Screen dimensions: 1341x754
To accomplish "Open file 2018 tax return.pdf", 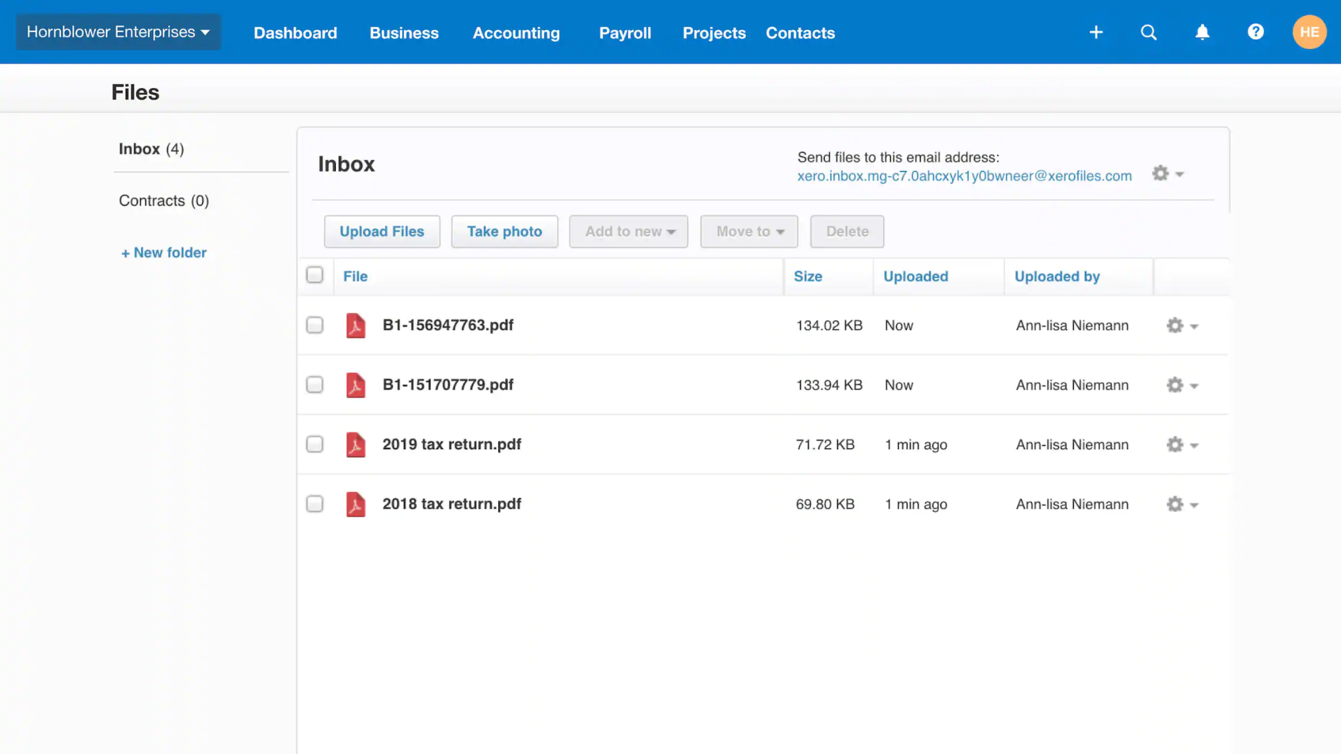I will click(x=452, y=504).
